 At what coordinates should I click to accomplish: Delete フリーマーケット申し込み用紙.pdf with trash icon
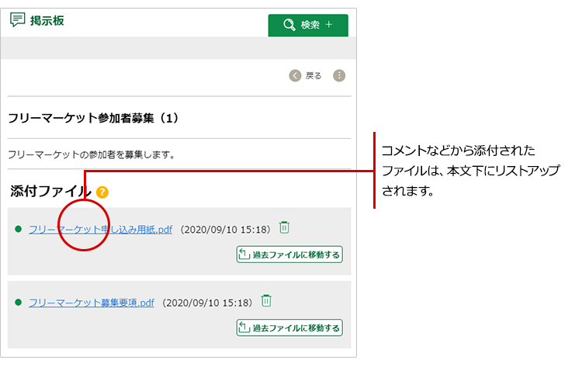point(285,228)
